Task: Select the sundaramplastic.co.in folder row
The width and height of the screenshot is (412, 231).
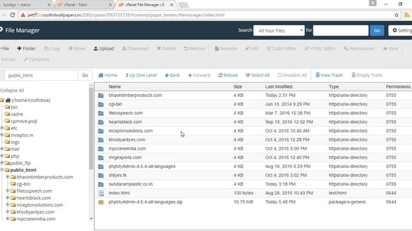Action: tap(253, 184)
